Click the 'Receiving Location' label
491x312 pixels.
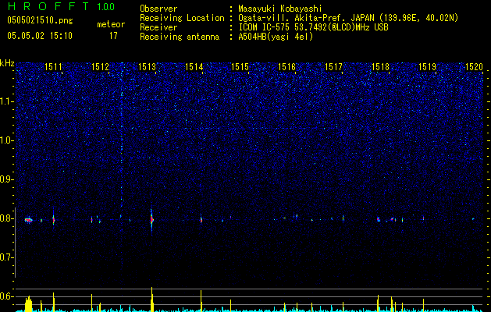pyautogui.click(x=182, y=19)
